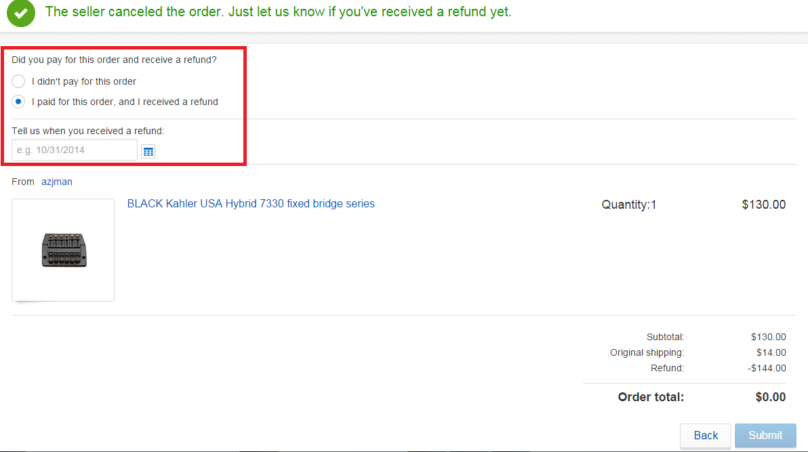The width and height of the screenshot is (808, 452).
Task: Click the Order total $0.00 amount
Action: pyautogui.click(x=771, y=397)
